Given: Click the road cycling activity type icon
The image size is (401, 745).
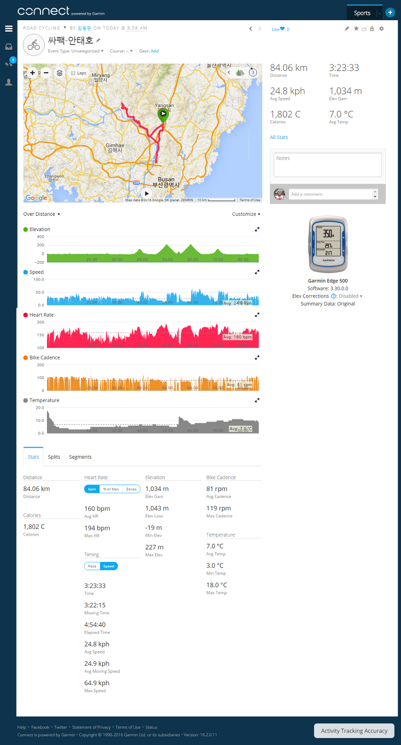Looking at the screenshot, I should coord(34,44).
